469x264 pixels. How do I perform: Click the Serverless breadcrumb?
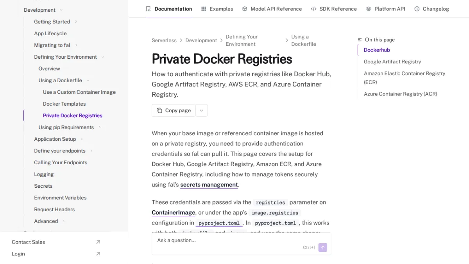click(164, 40)
